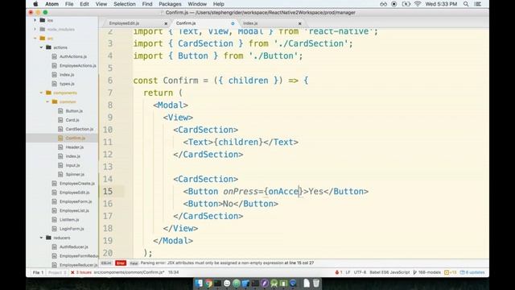Click the 3 Issues status indicator
This screenshot has width=515, height=290.
(81, 272)
